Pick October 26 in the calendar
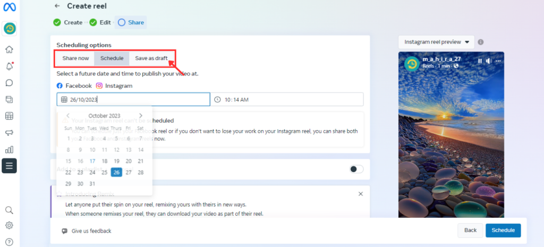 pyautogui.click(x=116, y=172)
